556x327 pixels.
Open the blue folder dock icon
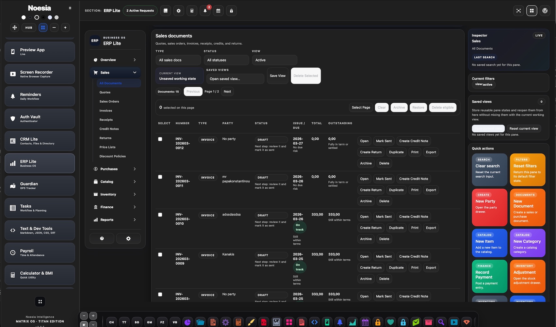(200, 322)
